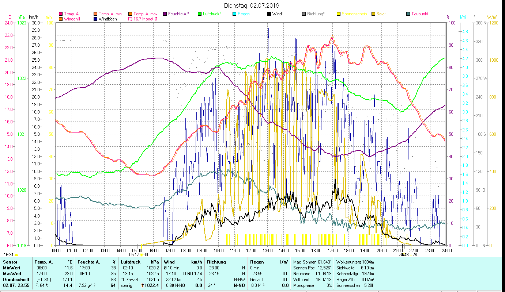Viewport: 505px width, 292px height.
Task: Click the gray Richtung* legend swatch
Action: 304,14
